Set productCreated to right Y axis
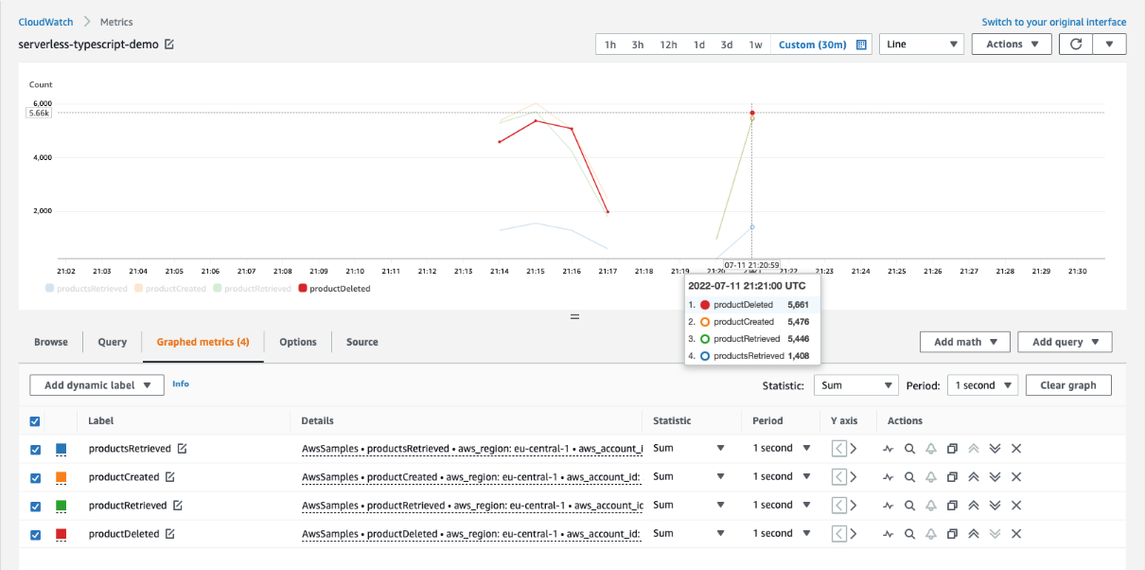The width and height of the screenshot is (1145, 570). click(853, 477)
